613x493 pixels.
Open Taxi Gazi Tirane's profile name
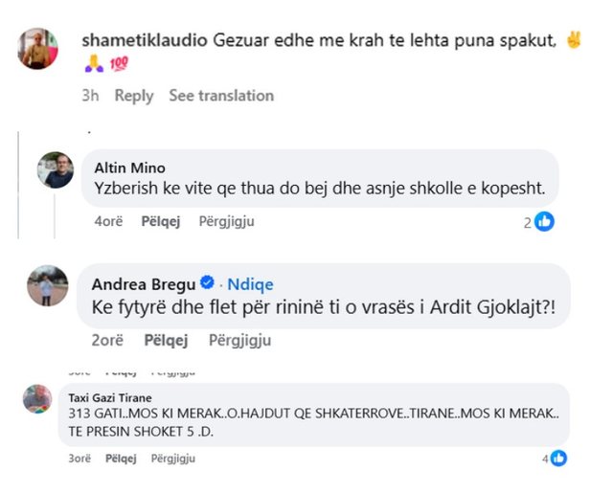pyautogui.click(x=110, y=397)
